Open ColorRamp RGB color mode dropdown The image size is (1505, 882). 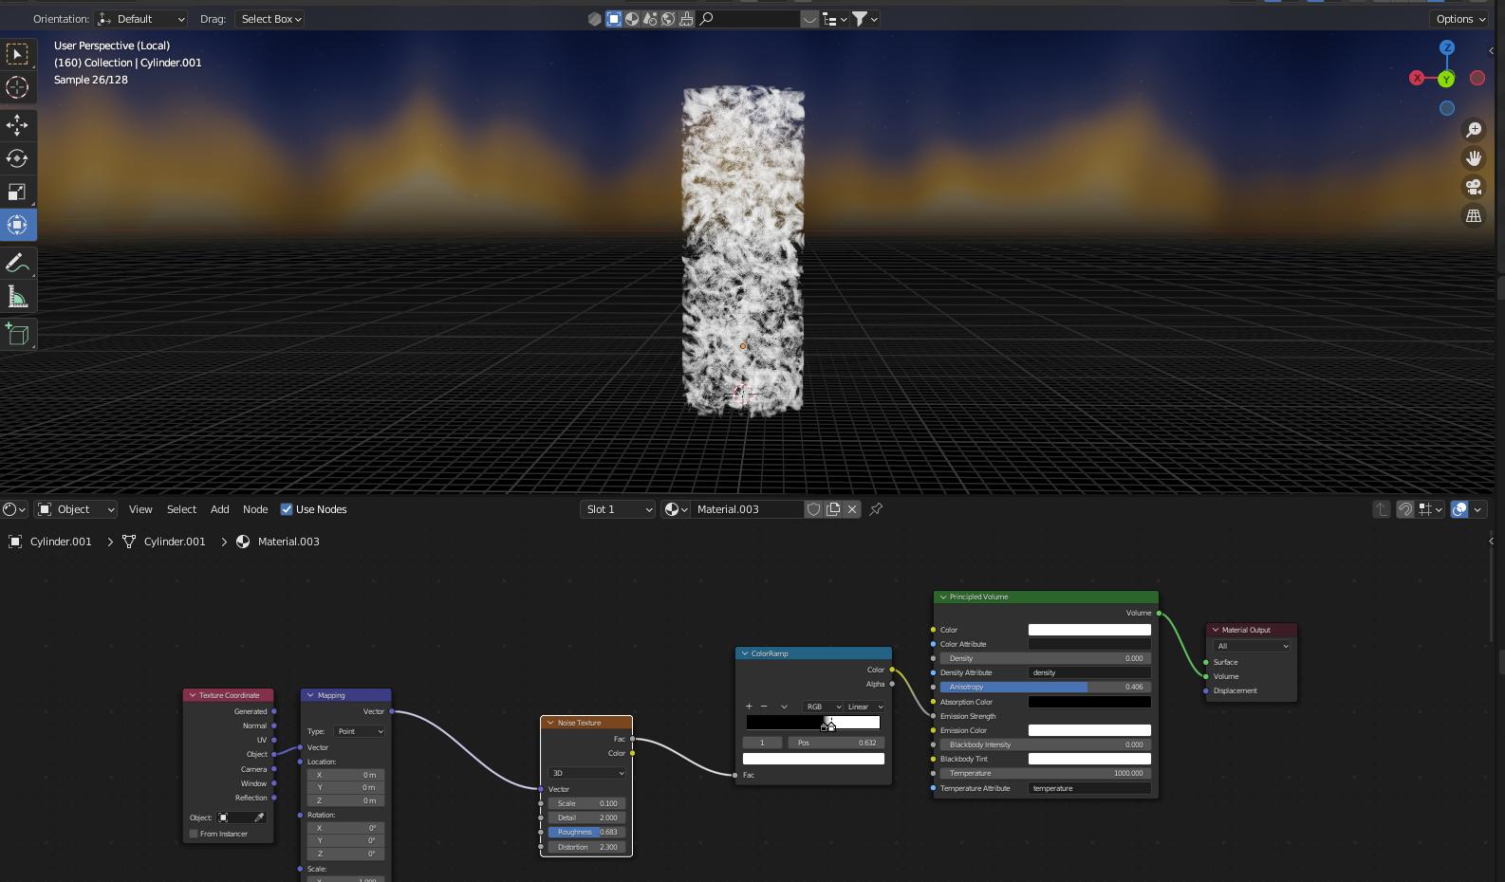823,707
